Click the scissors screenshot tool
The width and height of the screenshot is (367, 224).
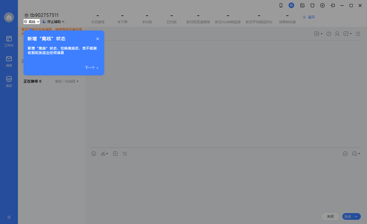coord(103,153)
